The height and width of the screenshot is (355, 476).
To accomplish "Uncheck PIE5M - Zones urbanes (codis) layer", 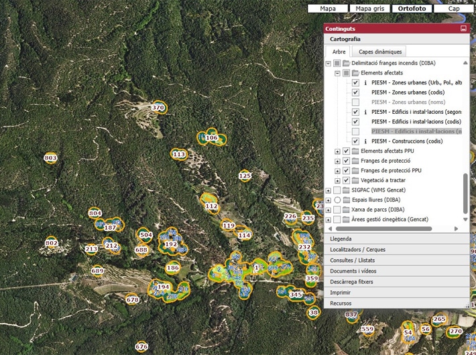I will click(355, 92).
